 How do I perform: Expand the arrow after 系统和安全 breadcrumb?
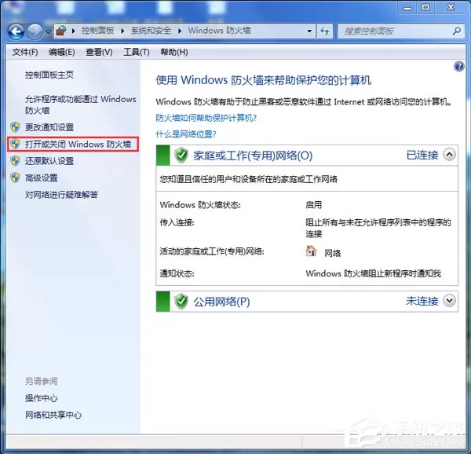180,31
